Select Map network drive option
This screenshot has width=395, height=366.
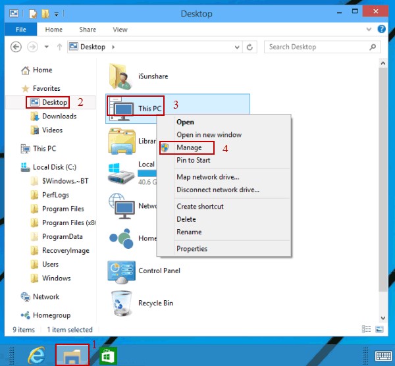click(x=207, y=177)
